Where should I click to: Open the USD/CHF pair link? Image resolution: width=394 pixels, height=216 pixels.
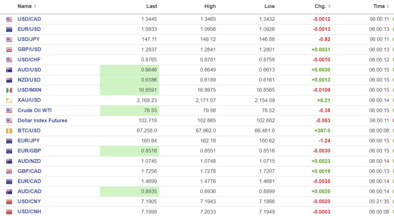(x=29, y=60)
